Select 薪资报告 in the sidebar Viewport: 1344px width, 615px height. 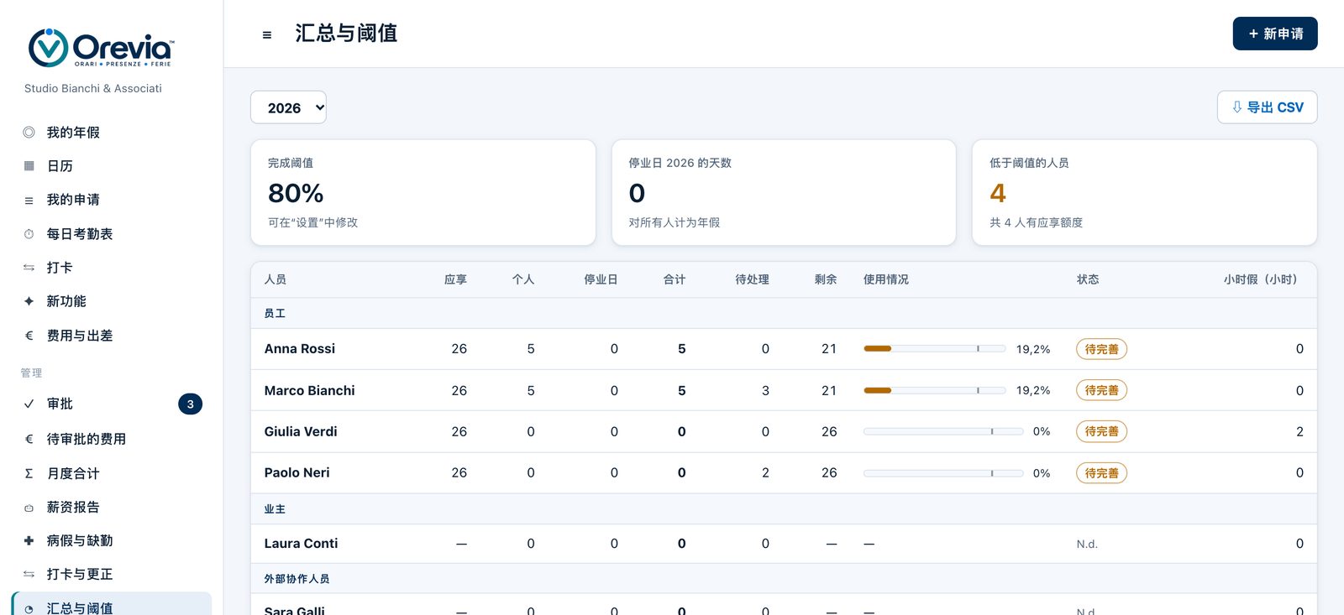112,508
